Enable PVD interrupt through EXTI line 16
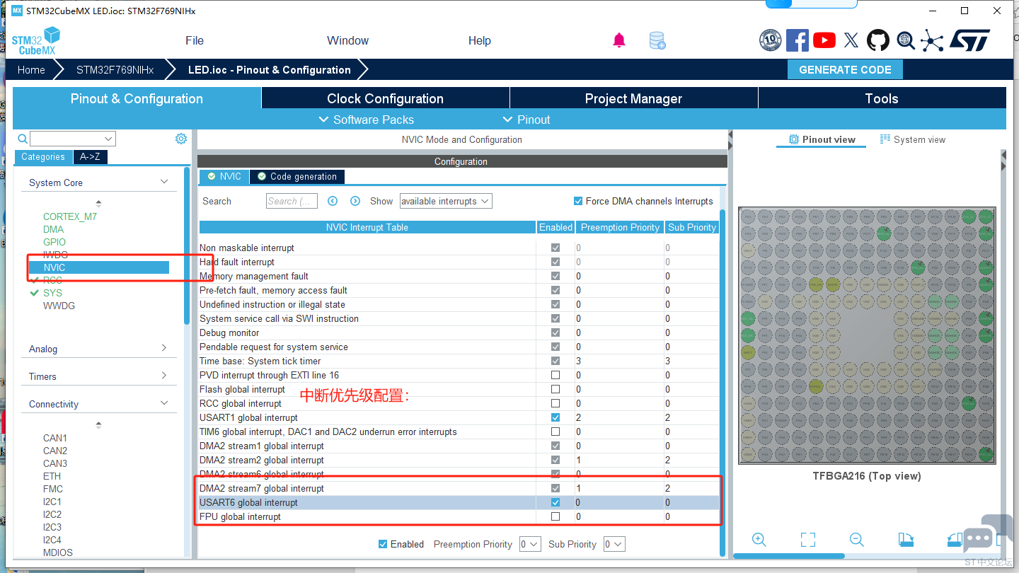Viewport: 1019px width, 573px height. [x=555, y=375]
